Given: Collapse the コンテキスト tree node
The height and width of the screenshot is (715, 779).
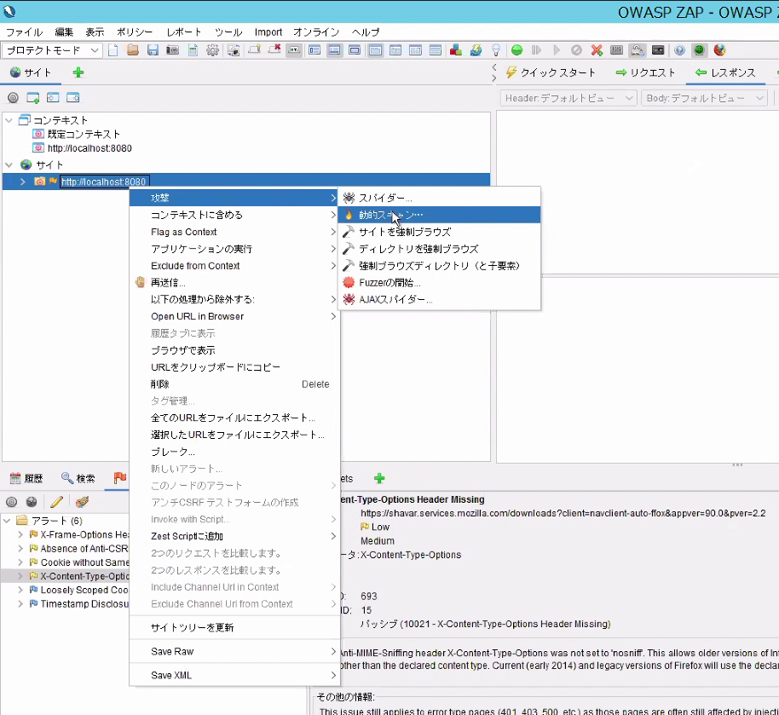Looking at the screenshot, I should click(9, 120).
